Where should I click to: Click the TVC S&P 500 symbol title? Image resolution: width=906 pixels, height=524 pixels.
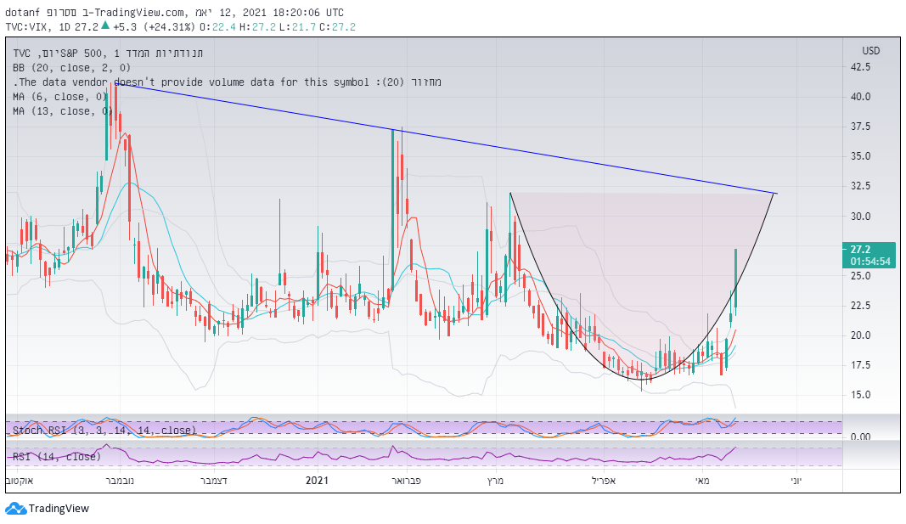110,54
